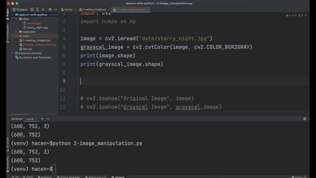Screen dimensions: 316x178
Task: Click the fold marker beside line 11 comment
Action: click(x=78, y=98)
